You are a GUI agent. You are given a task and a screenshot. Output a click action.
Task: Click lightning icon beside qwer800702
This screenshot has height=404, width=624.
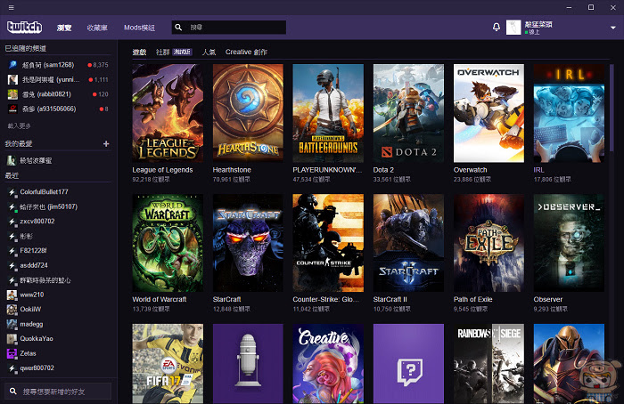[12, 368]
